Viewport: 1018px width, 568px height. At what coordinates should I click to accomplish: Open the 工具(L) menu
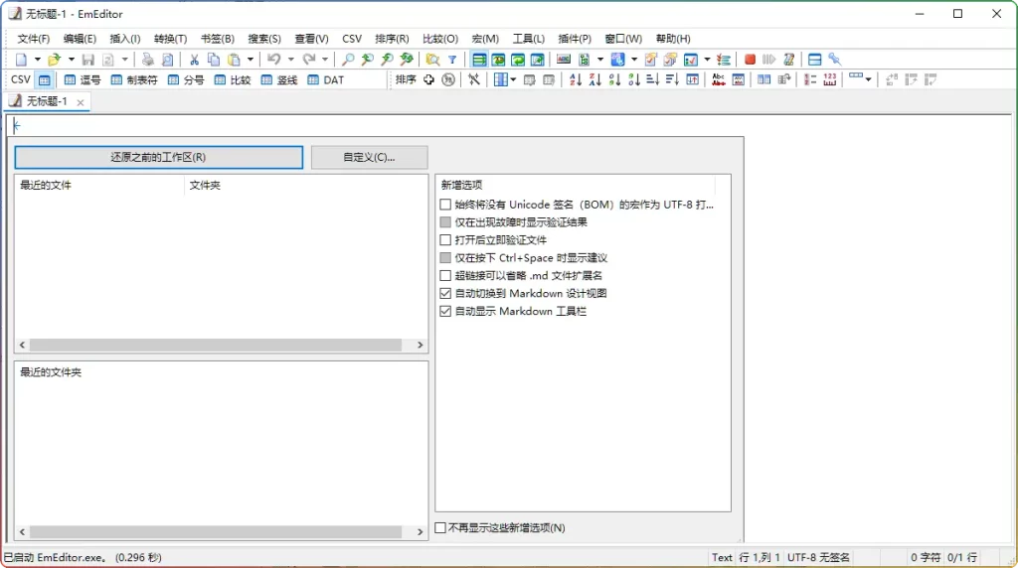point(529,39)
